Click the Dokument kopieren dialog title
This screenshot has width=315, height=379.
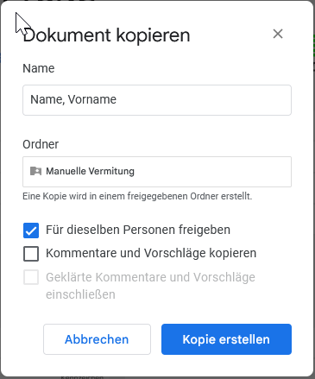tap(106, 35)
